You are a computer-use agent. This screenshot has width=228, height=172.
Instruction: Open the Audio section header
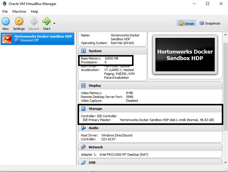click(x=150, y=128)
